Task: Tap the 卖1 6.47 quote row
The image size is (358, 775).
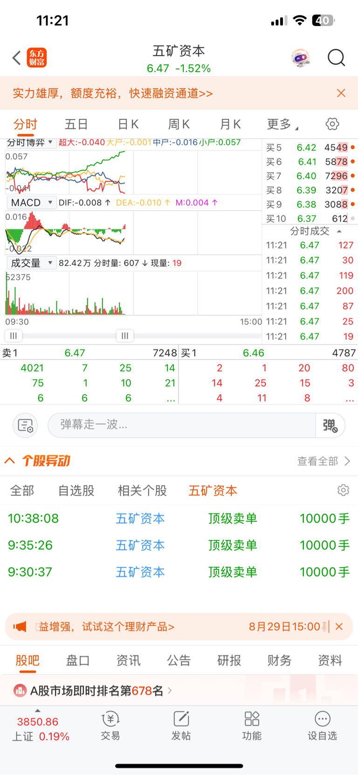Action: (89, 353)
